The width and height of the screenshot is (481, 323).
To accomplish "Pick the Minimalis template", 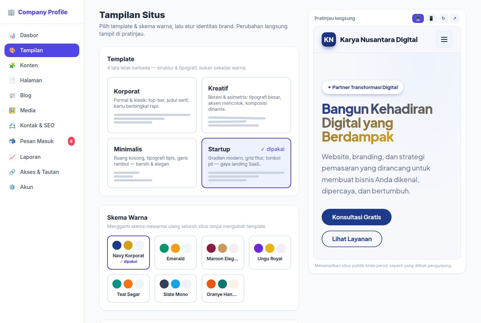I will click(x=152, y=163).
